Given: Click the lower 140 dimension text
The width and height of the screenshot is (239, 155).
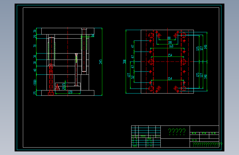Looking at the screenshot, I should click(205, 76).
